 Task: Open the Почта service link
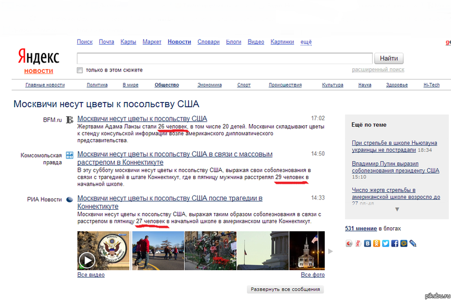click(x=107, y=42)
